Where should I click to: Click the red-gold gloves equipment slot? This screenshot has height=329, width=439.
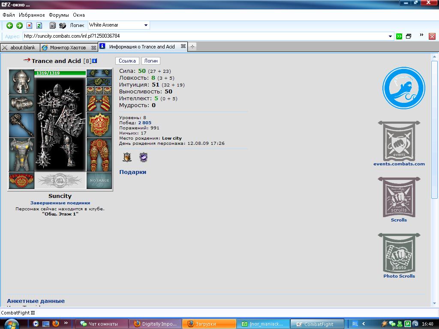pos(99,103)
